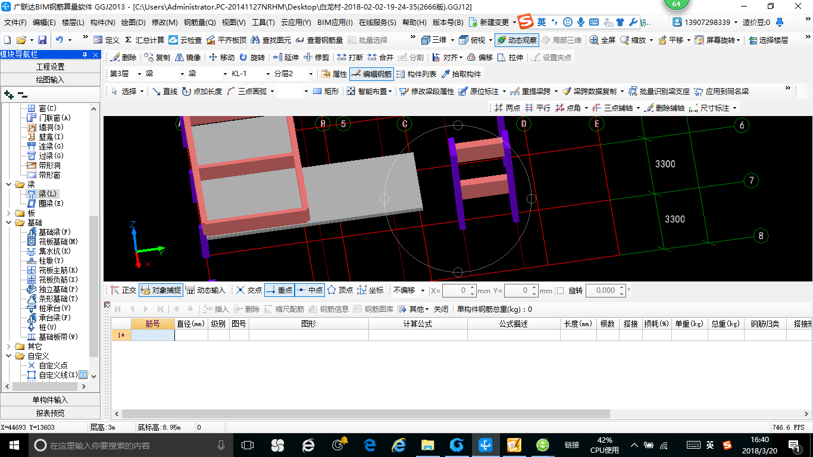Viewport: 813px width, 457px height.
Task: Toggle 交点 (intersection) snap
Action: coord(249,290)
